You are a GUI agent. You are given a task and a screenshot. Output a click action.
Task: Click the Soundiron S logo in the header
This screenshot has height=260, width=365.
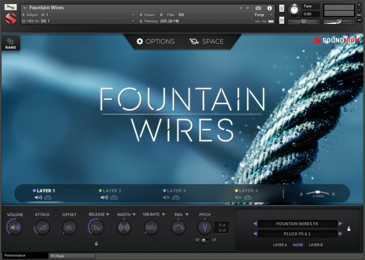(11, 18)
